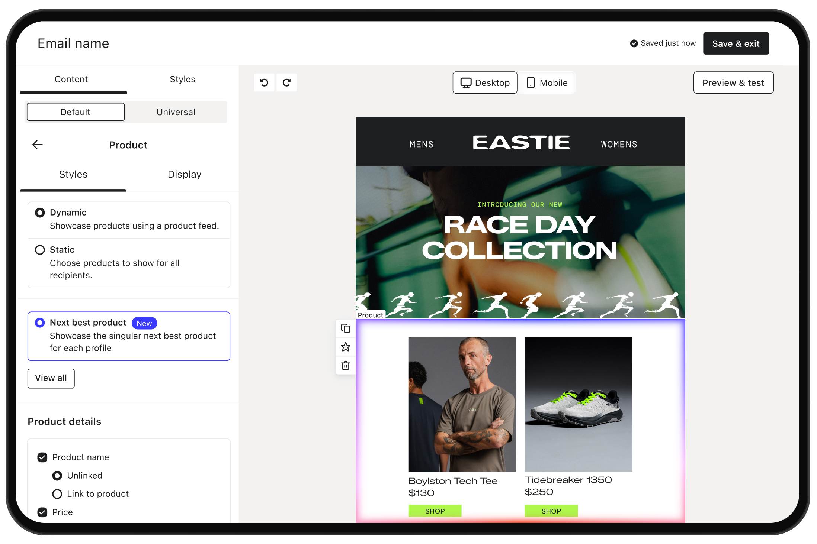Switch to Mobile preview
Image resolution: width=817 pixels, height=544 pixels.
point(547,83)
